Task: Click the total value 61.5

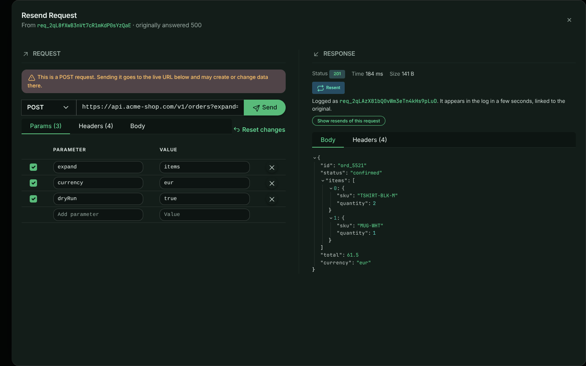Action: (x=353, y=255)
